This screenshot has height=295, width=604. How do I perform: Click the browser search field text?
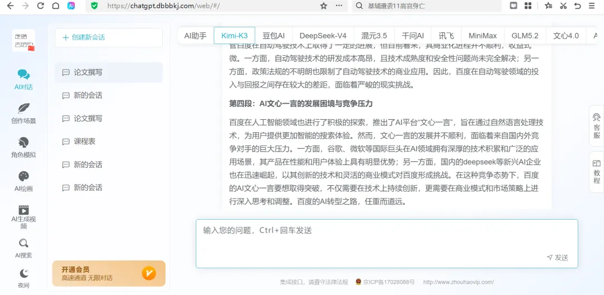[397, 6]
